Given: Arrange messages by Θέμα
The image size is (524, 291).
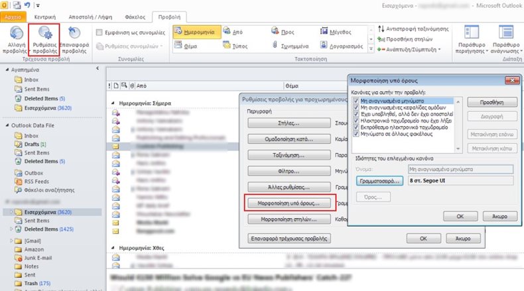Looking at the screenshot, I should pyautogui.click(x=186, y=46).
